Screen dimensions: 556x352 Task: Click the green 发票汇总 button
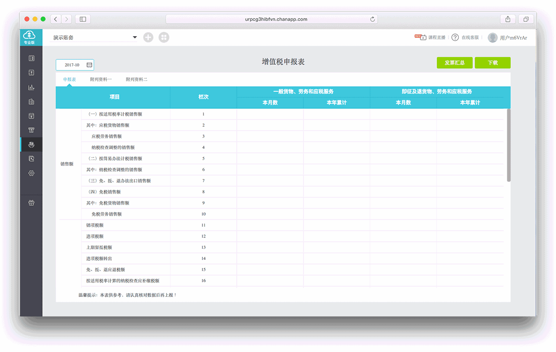click(x=455, y=63)
